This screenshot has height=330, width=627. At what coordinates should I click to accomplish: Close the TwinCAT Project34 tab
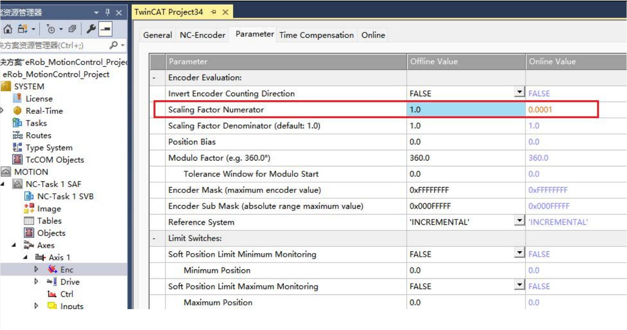pos(225,12)
